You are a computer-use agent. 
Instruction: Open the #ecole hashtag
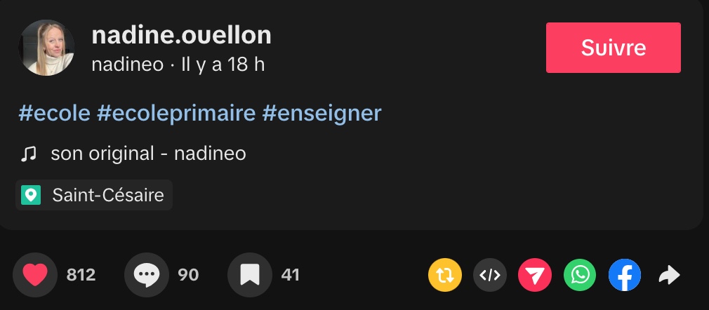54,113
